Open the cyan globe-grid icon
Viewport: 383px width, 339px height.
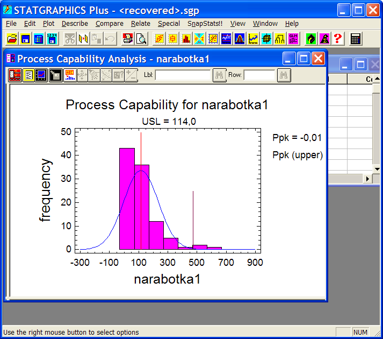[x=266, y=39]
